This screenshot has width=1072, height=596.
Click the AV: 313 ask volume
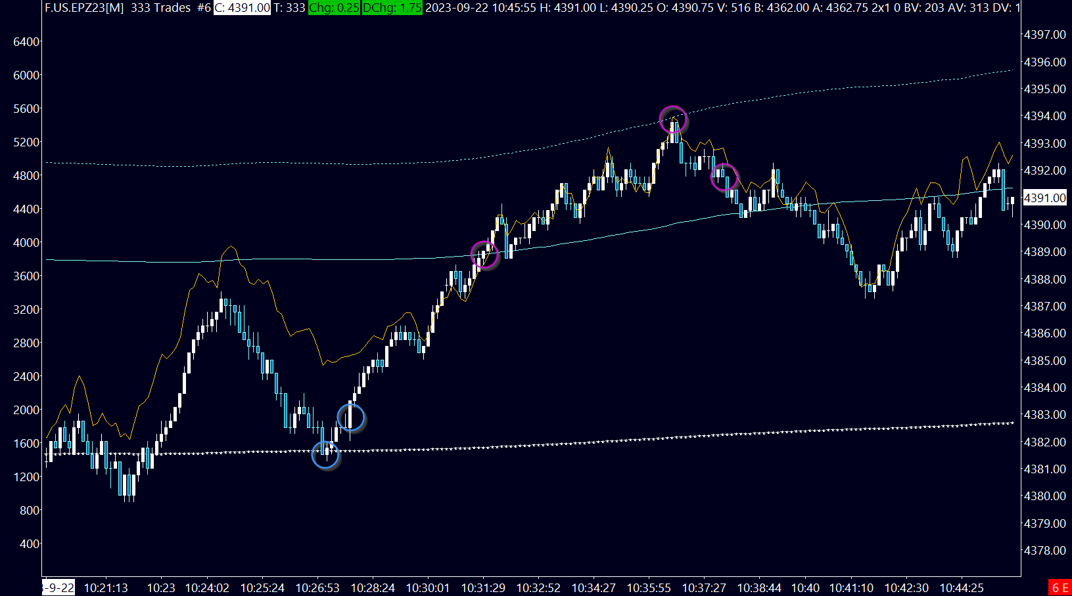tap(970, 8)
